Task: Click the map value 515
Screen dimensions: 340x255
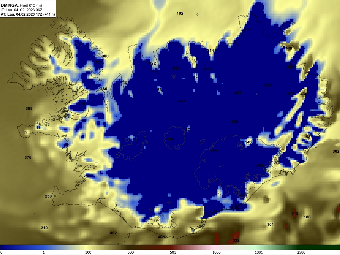Action: coord(295,214)
